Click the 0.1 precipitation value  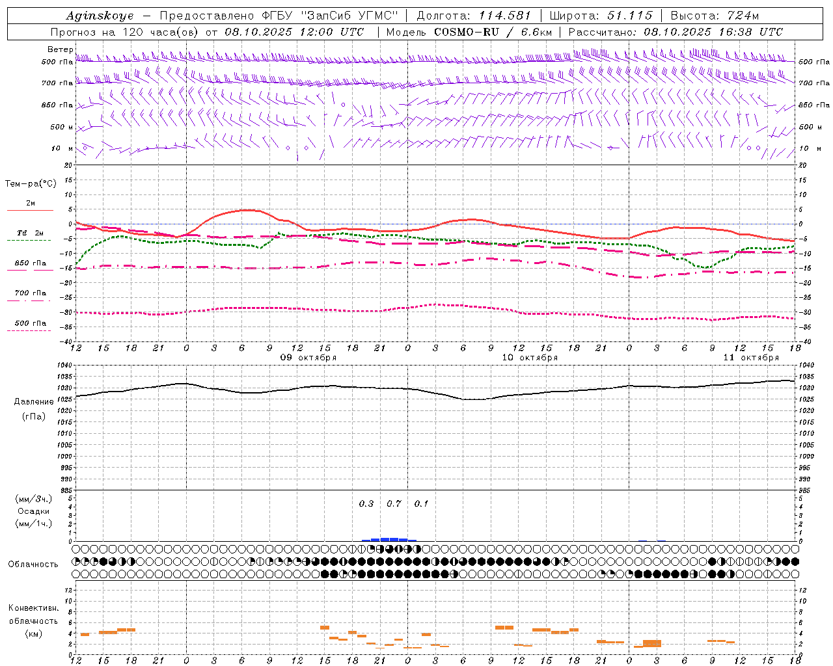421,503
